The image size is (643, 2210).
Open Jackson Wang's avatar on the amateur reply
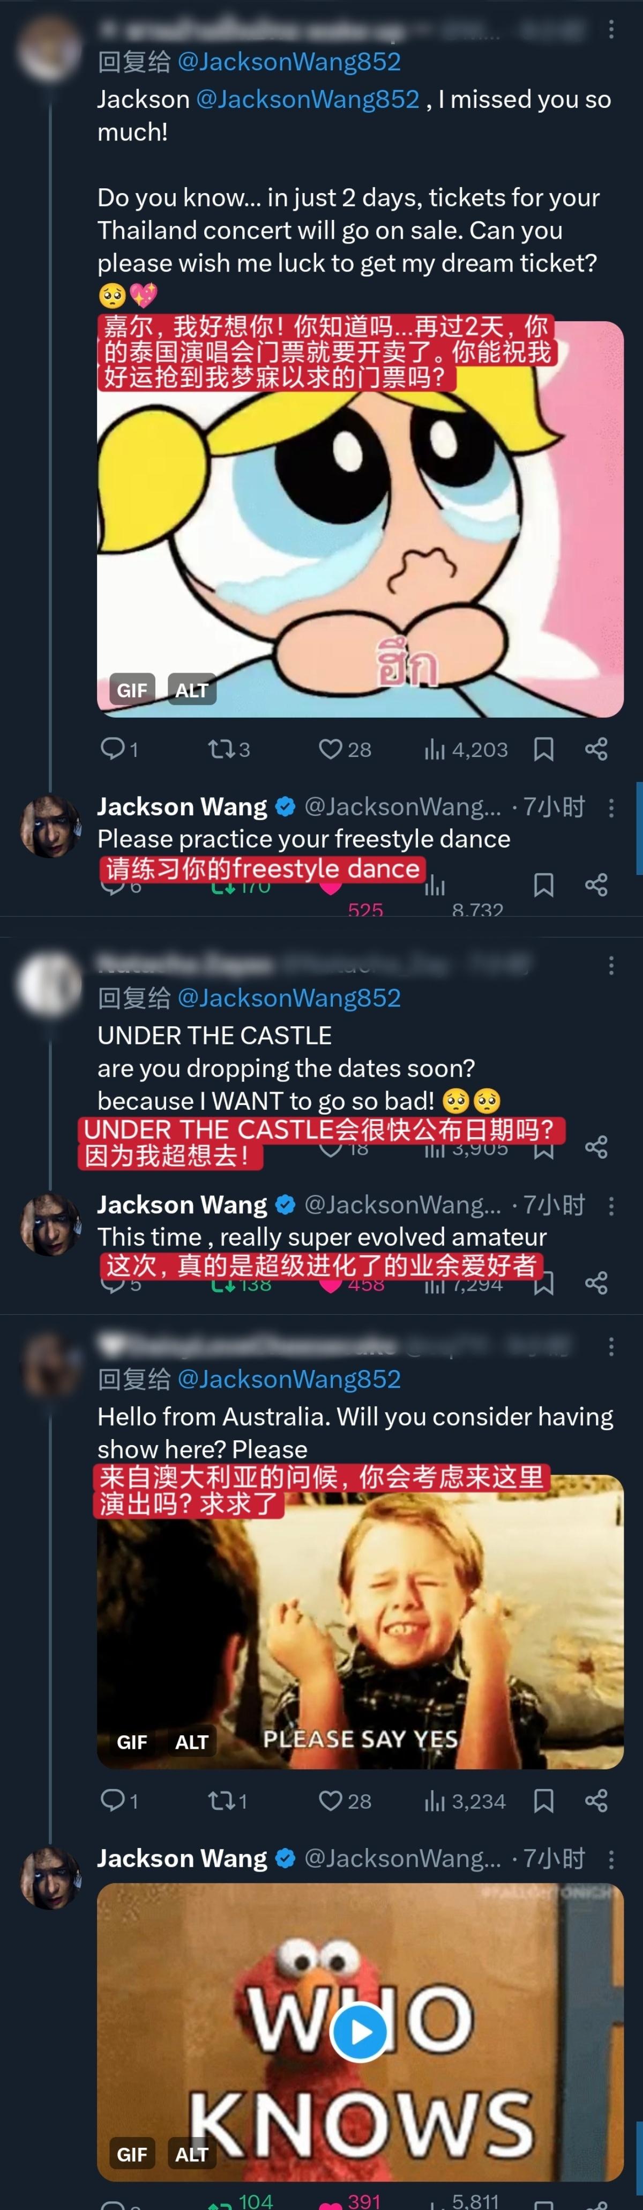pos(50,1224)
